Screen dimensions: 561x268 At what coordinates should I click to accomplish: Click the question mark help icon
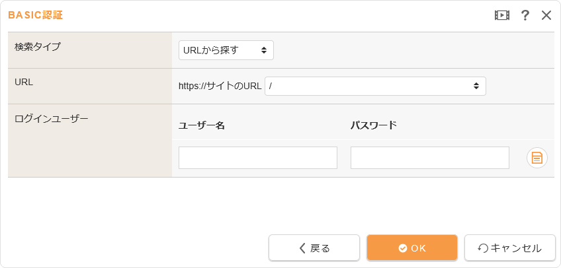pyautogui.click(x=525, y=15)
